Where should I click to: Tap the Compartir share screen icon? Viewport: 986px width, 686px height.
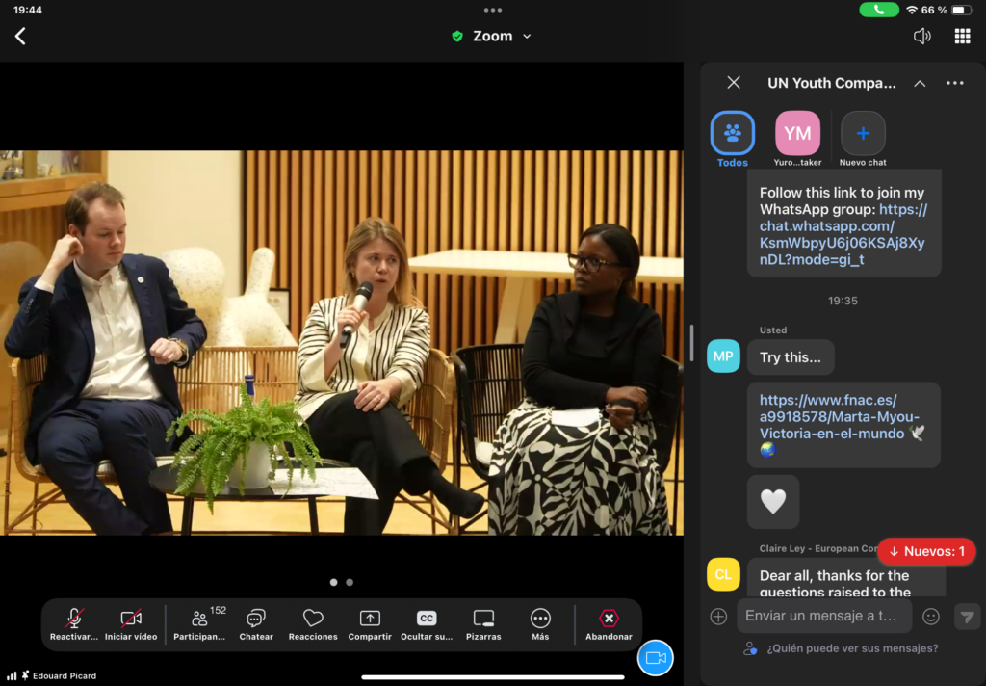[x=370, y=623]
